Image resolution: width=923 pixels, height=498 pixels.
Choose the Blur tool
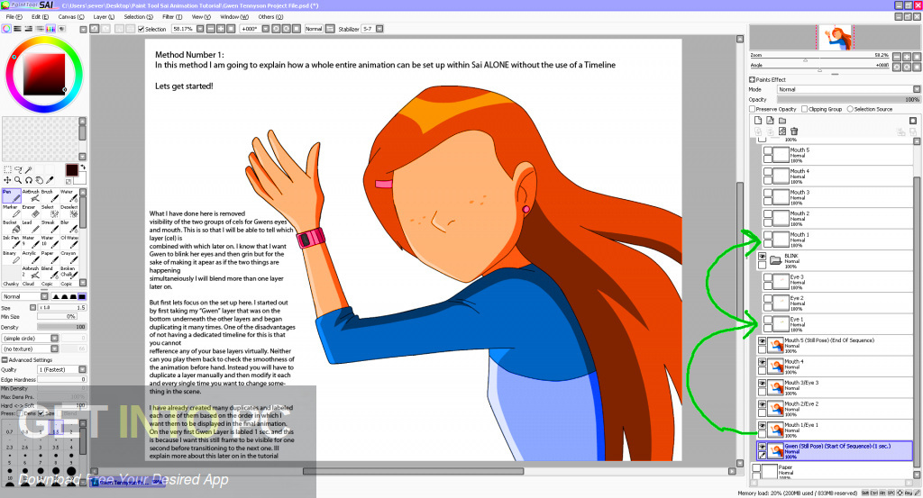coord(68,226)
